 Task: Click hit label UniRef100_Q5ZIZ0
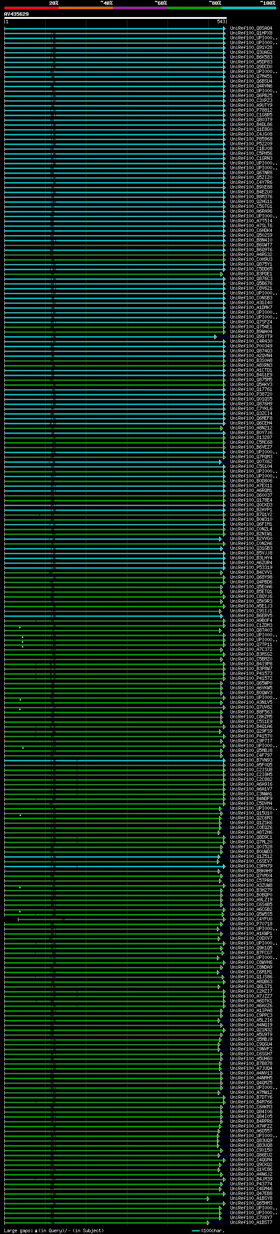point(251,177)
